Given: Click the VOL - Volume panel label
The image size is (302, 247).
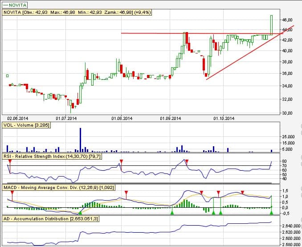Looking at the screenshot, I should coord(26,126).
